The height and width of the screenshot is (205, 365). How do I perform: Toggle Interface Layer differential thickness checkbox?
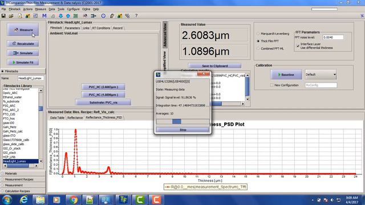[298, 46]
